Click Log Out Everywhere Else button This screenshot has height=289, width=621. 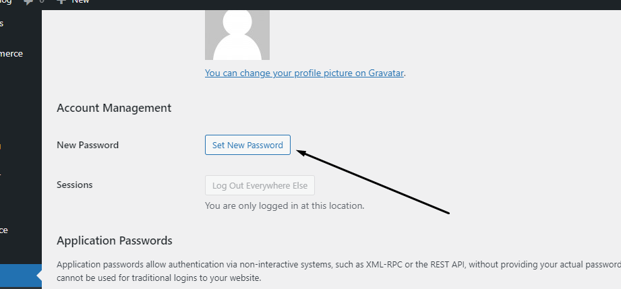click(x=260, y=185)
